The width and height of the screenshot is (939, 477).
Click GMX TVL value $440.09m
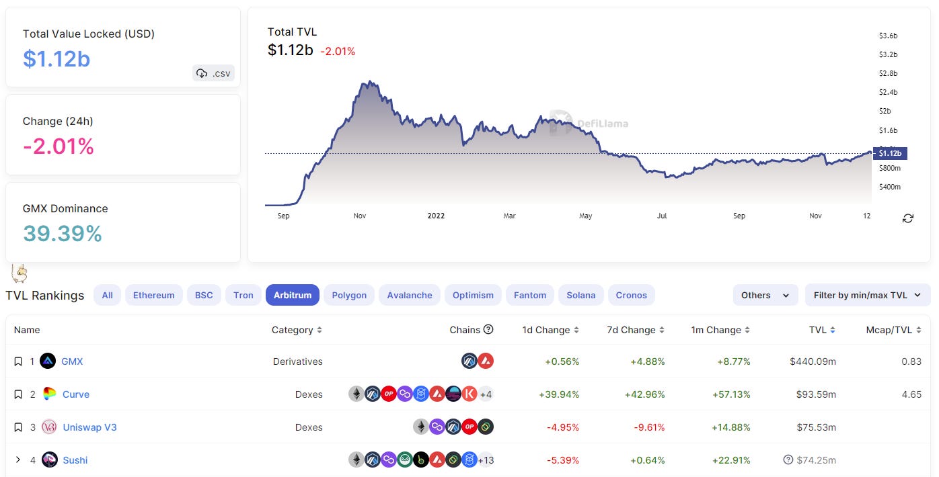click(x=813, y=361)
